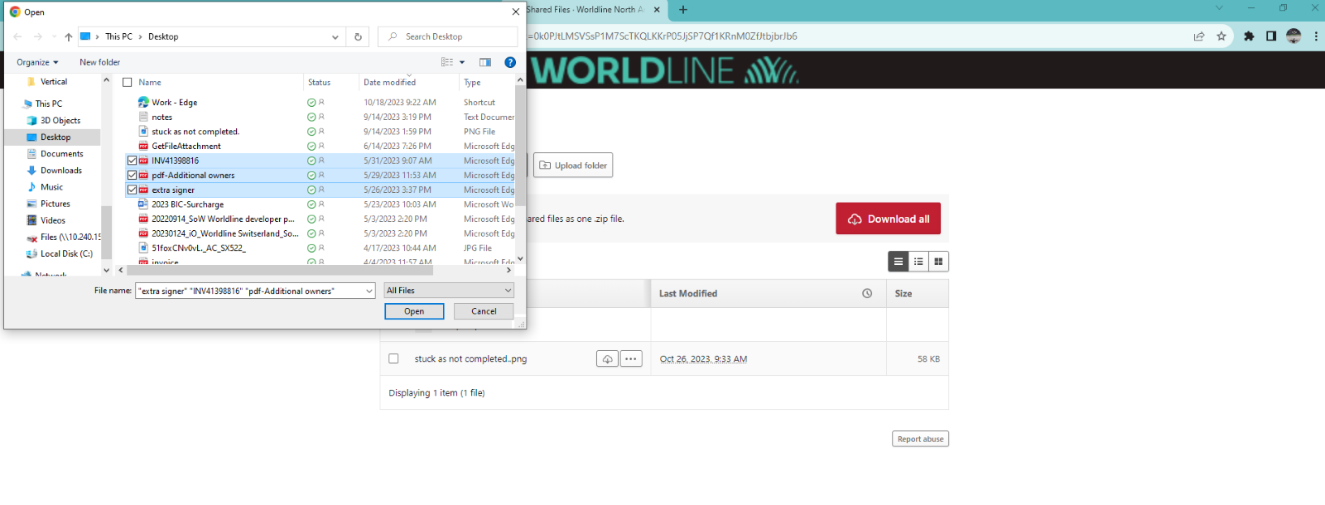The image size is (1325, 505).
Task: Toggle the Chrome side panel icon
Action: pos(1271,36)
